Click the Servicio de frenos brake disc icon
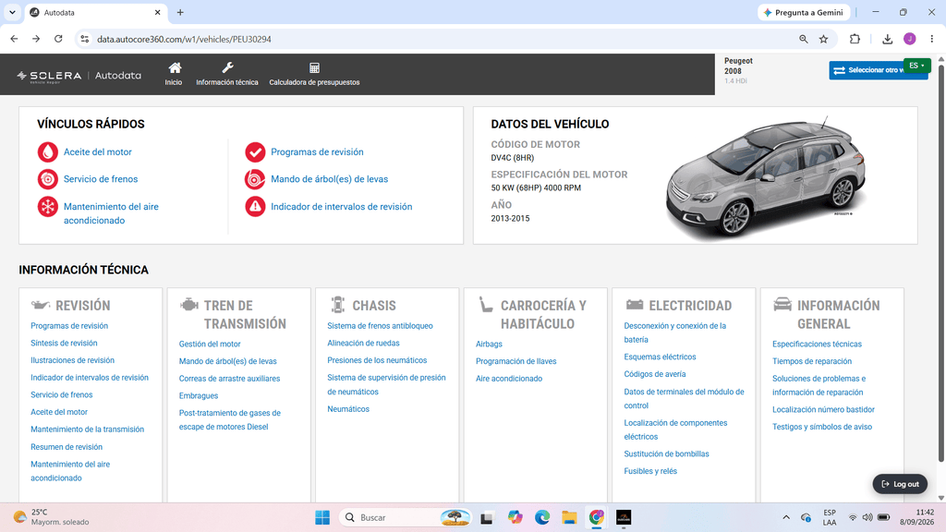946x532 pixels. (48, 179)
